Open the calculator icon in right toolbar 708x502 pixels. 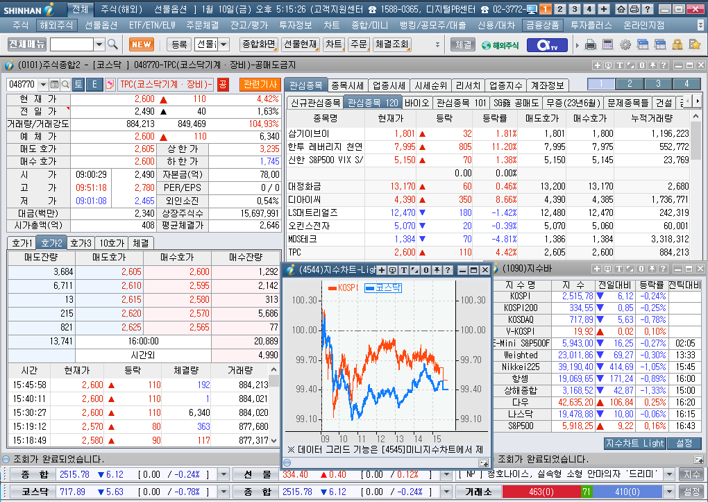point(608,44)
